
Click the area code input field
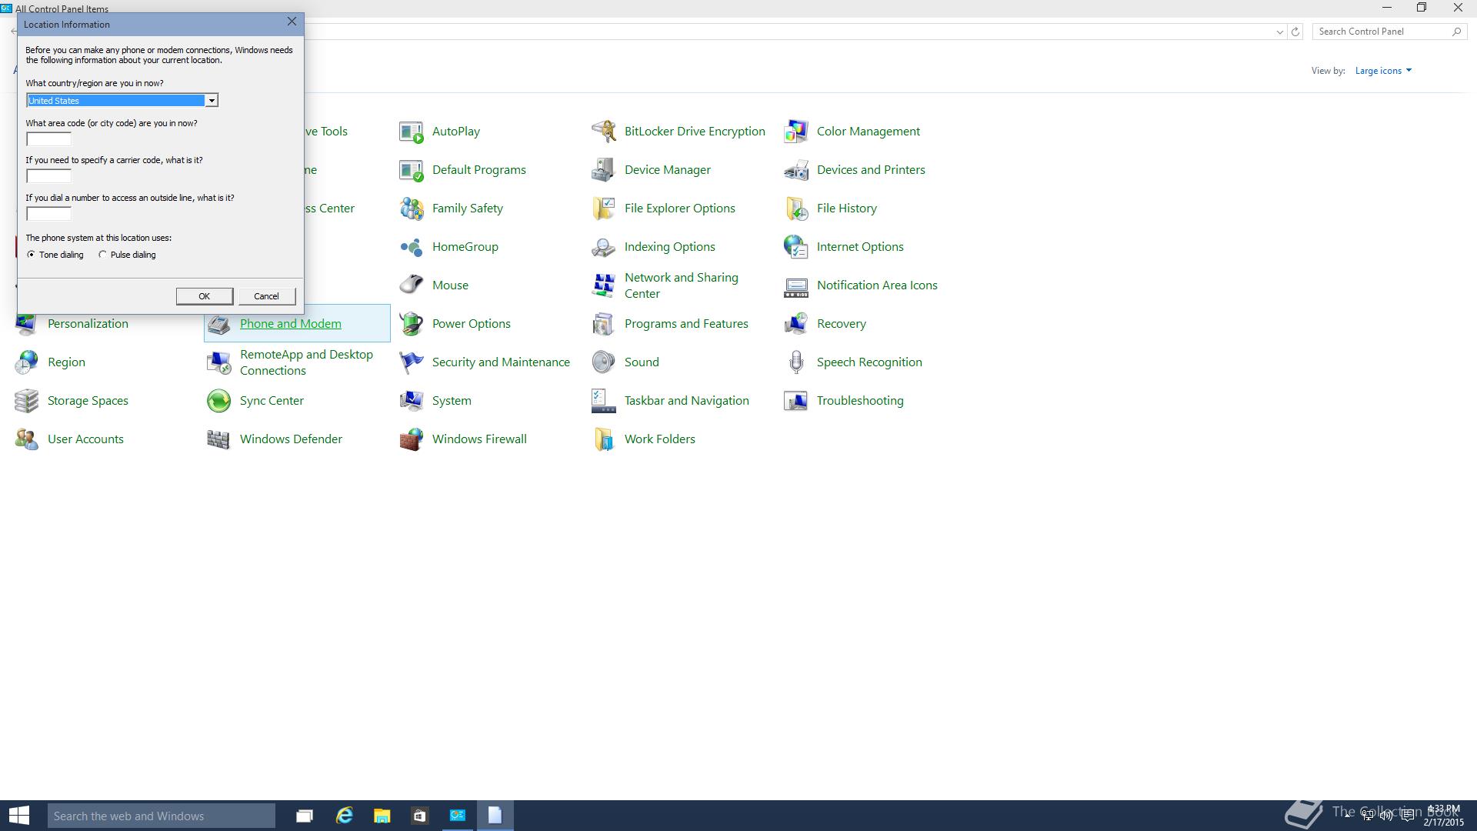coord(48,139)
